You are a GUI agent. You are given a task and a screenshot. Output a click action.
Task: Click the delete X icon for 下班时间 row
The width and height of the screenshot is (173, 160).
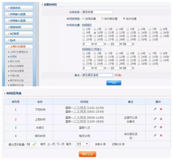pyautogui.click(x=161, y=109)
